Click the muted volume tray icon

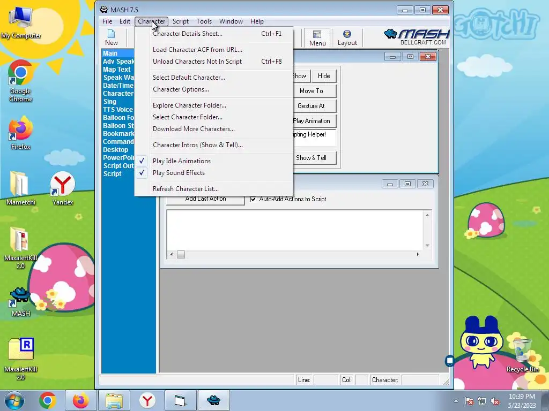point(495,401)
